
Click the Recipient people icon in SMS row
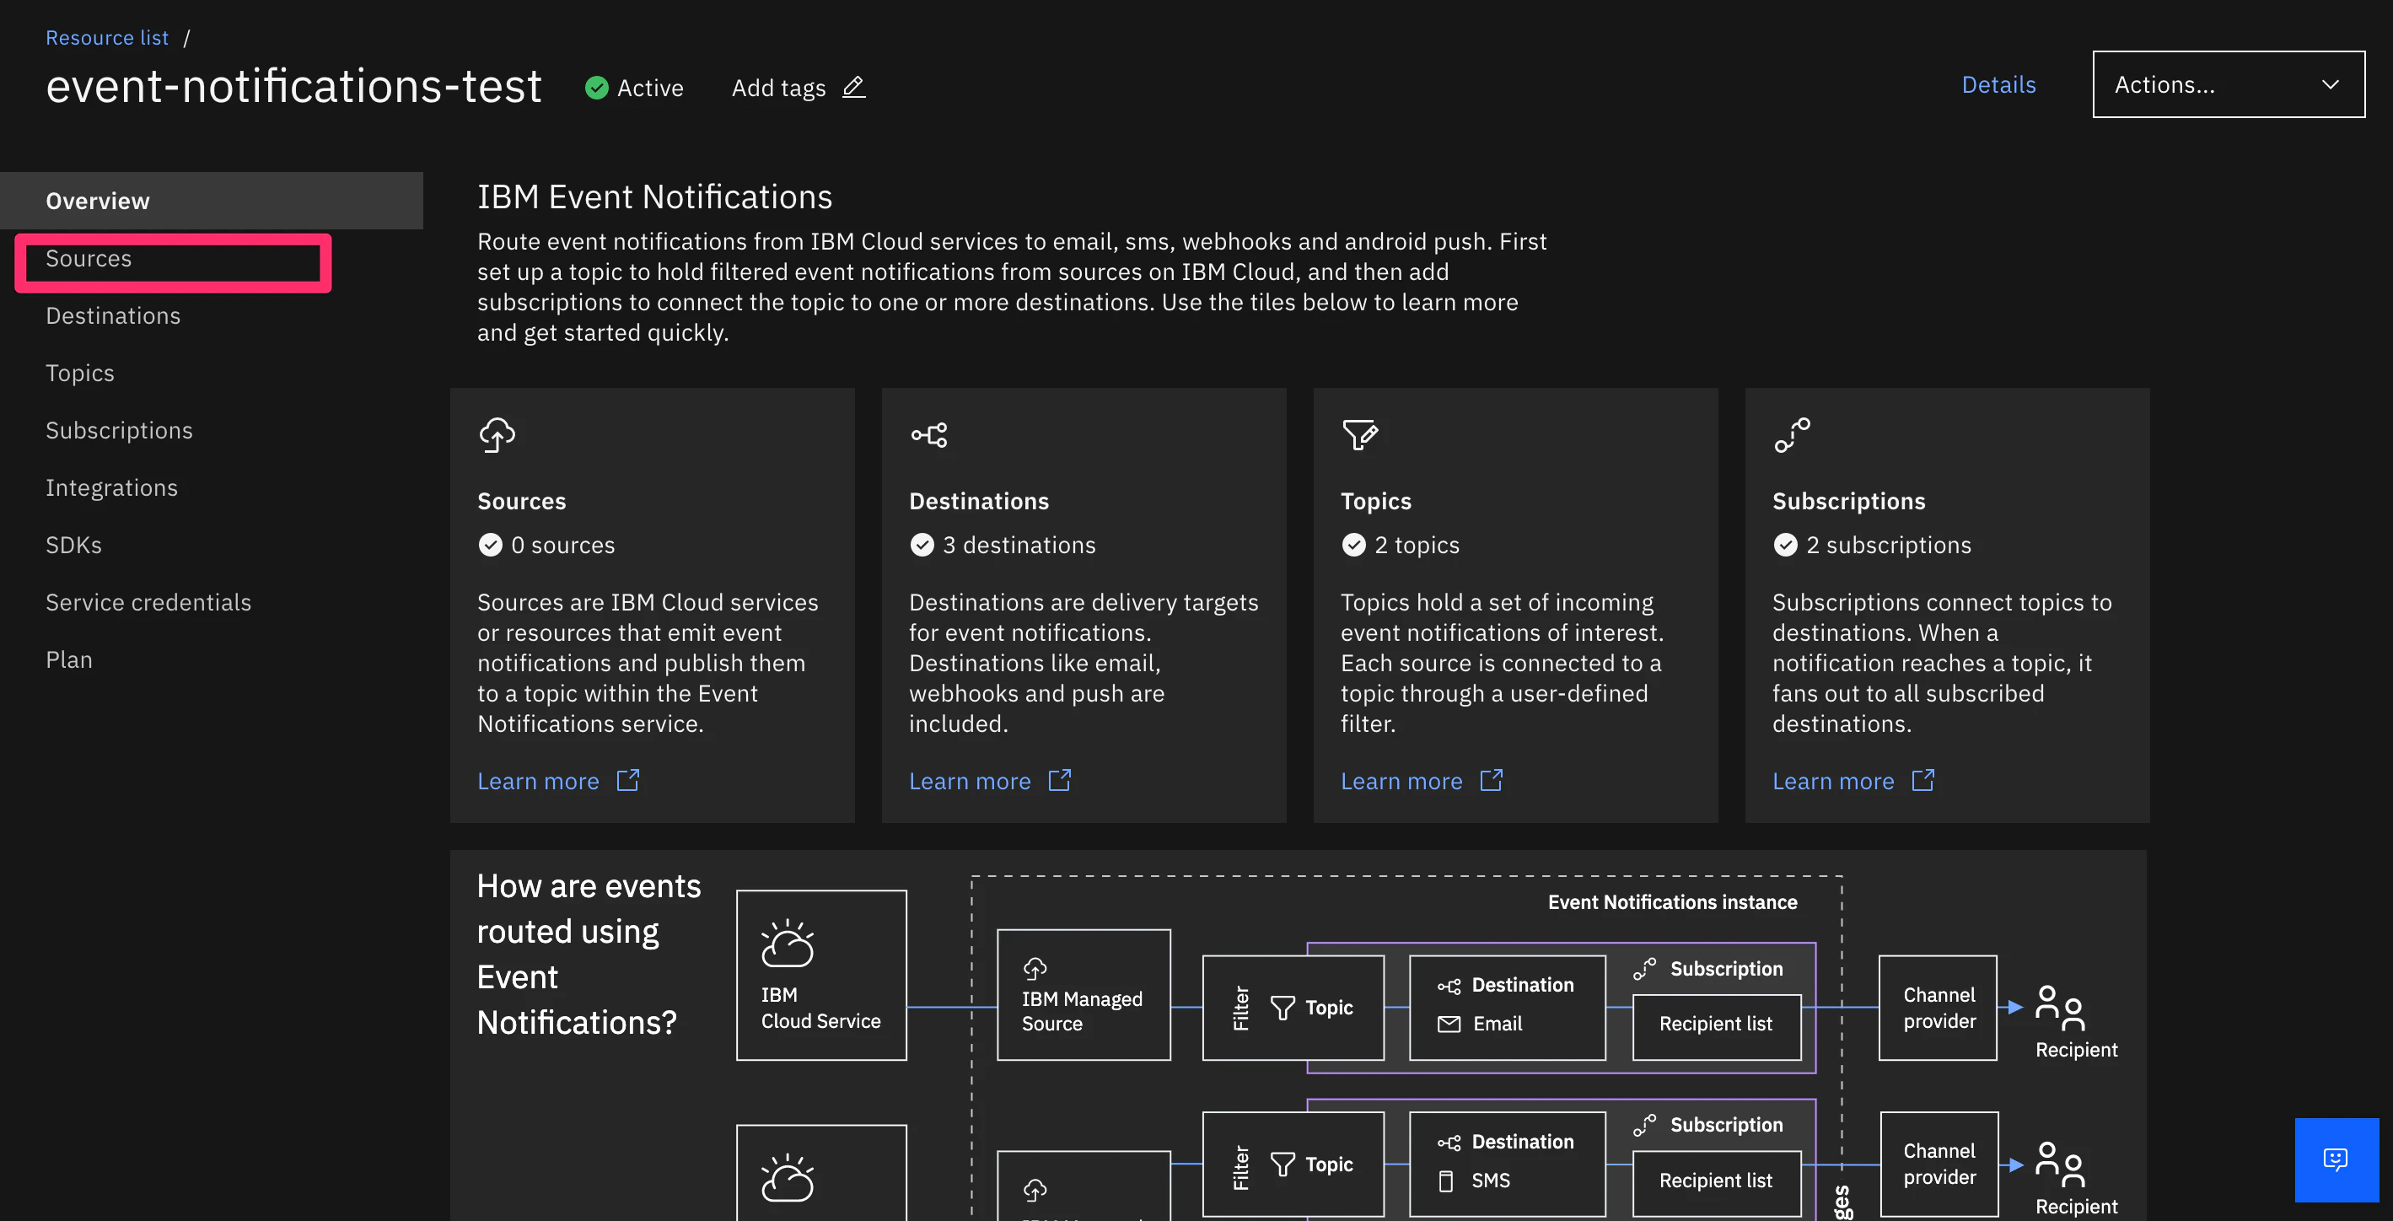coord(2059,1165)
